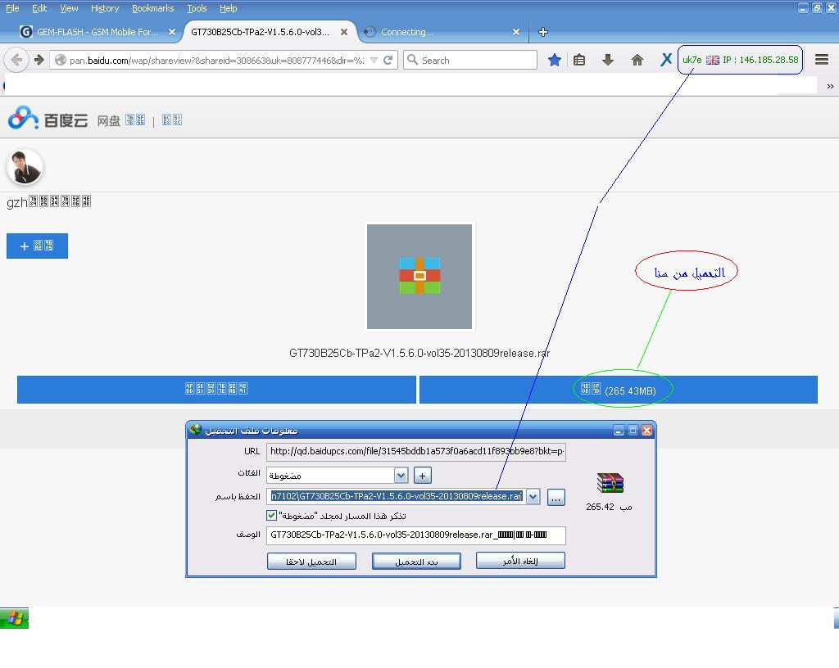Go to Home page icon

637,60
